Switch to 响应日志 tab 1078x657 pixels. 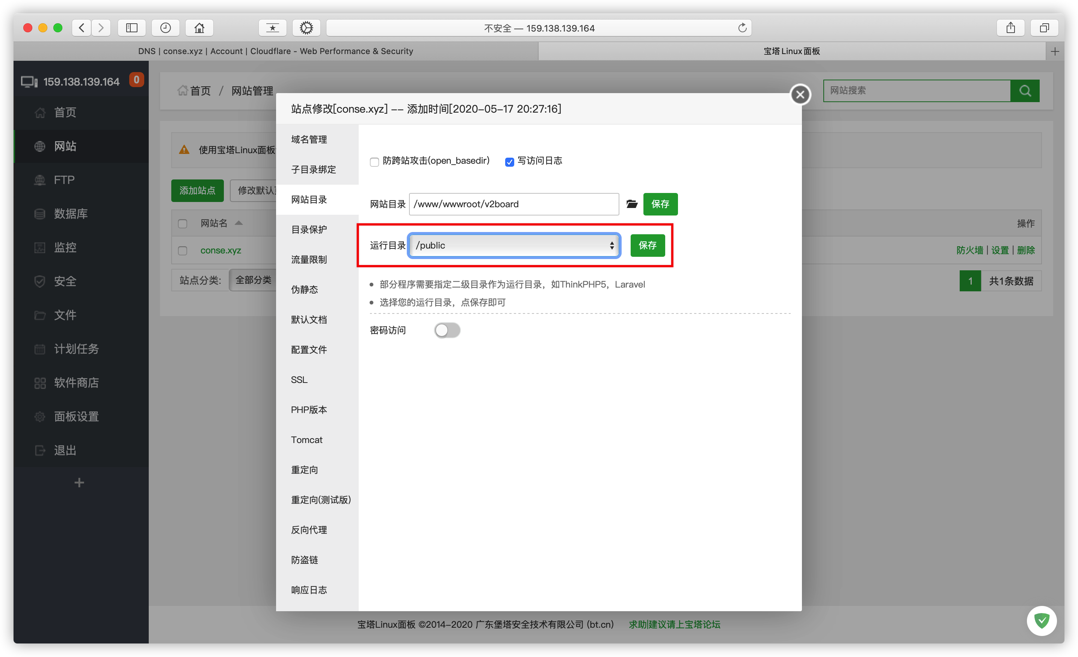pos(317,590)
